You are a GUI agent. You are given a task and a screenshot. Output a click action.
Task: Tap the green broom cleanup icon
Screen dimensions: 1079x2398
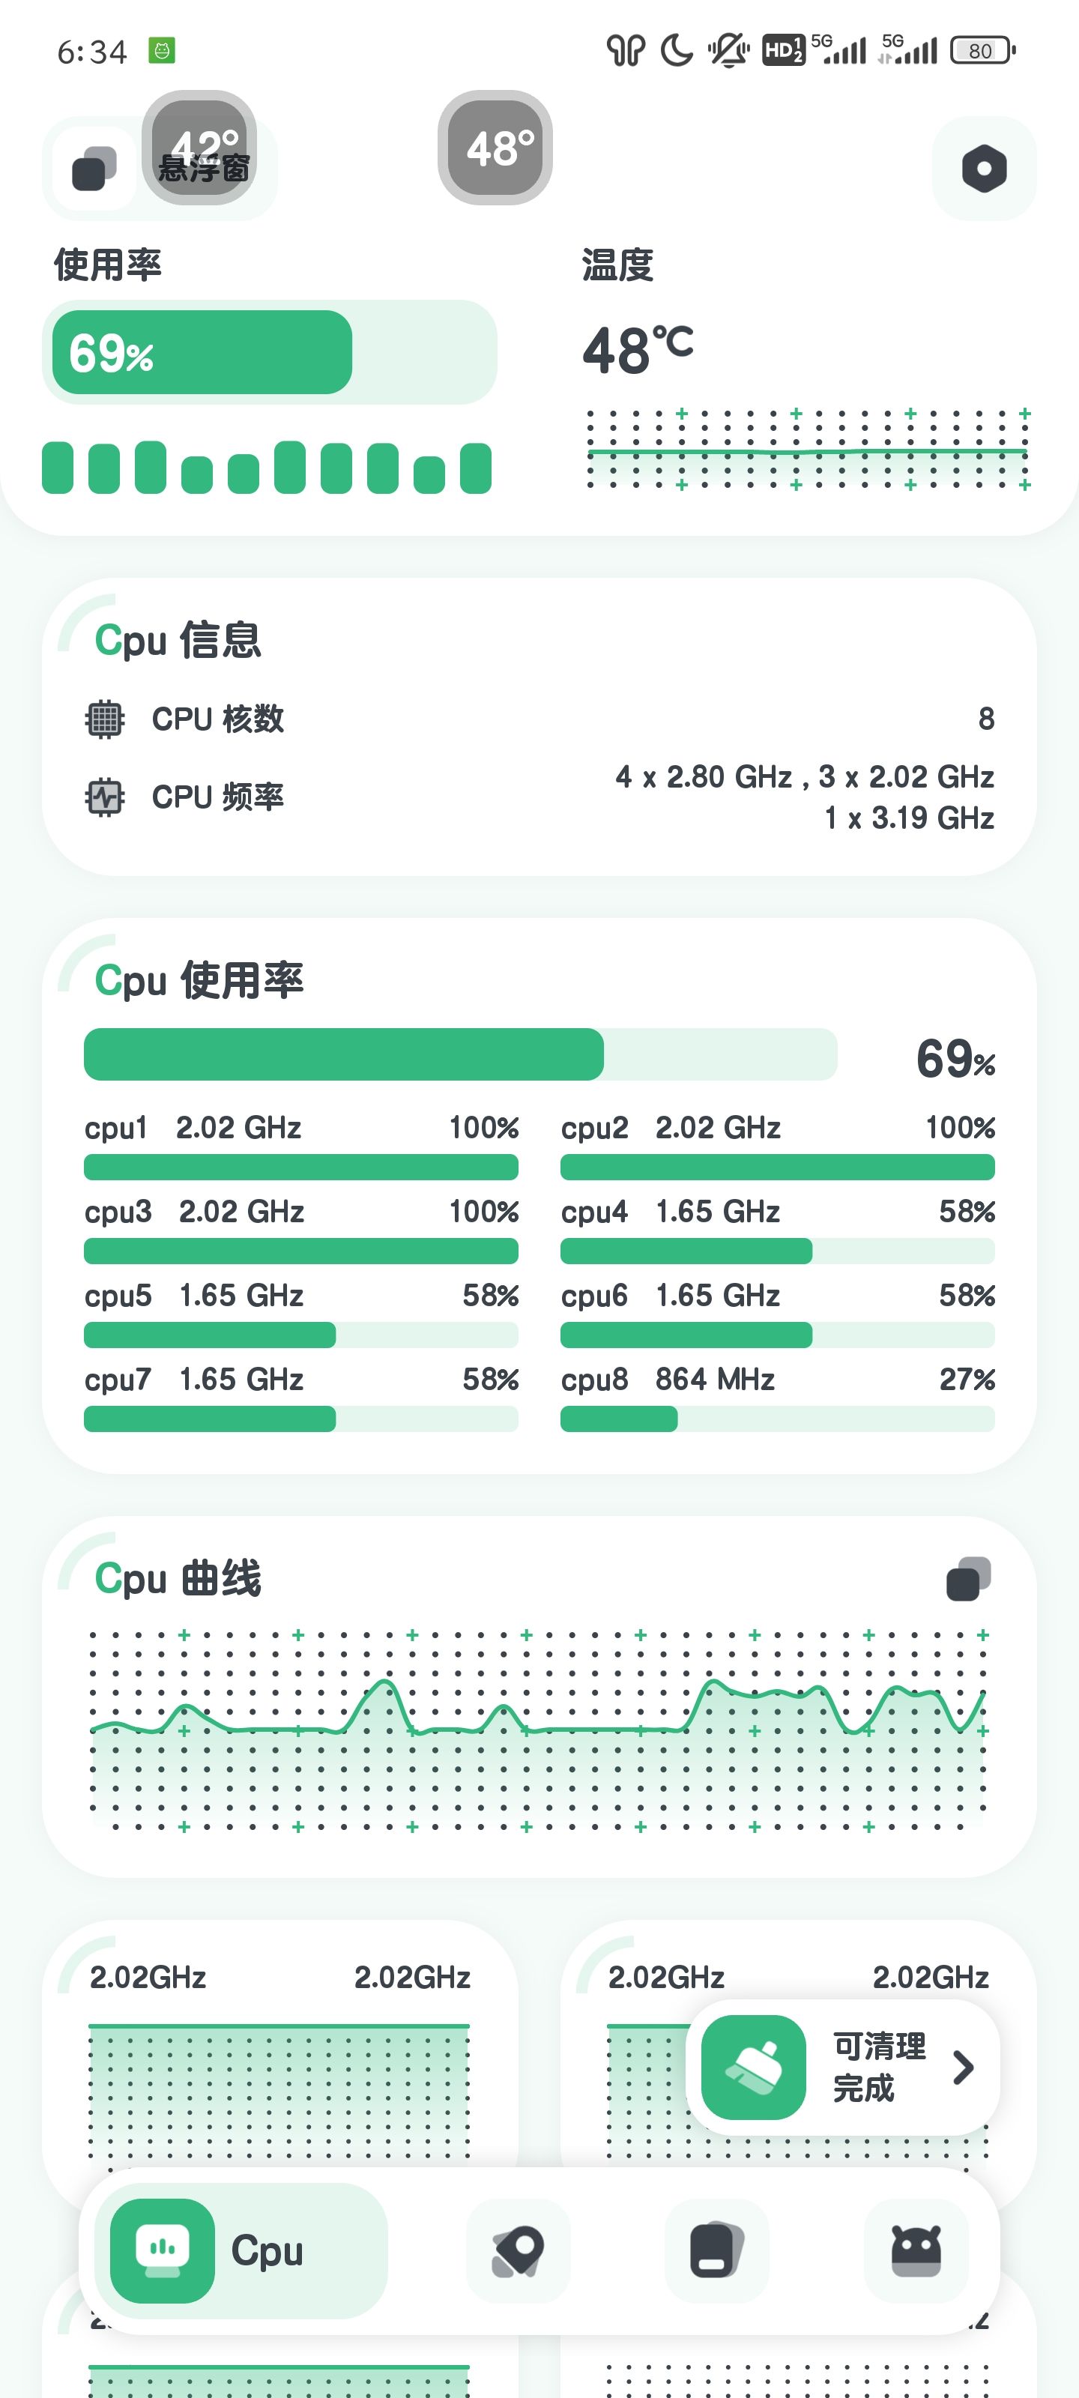tap(753, 2067)
